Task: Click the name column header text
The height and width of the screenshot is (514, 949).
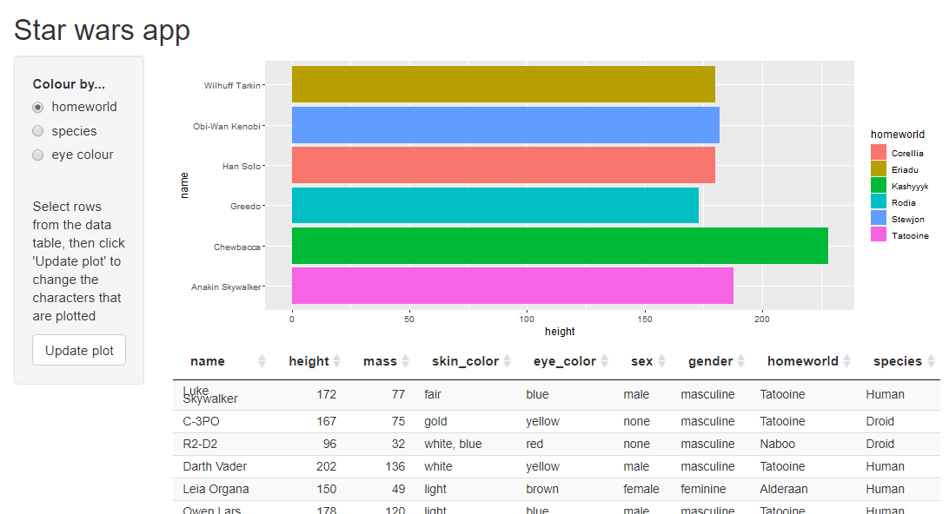Action: click(x=208, y=361)
